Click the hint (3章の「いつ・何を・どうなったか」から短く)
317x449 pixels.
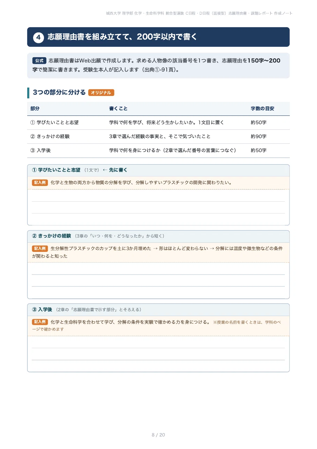119,236
